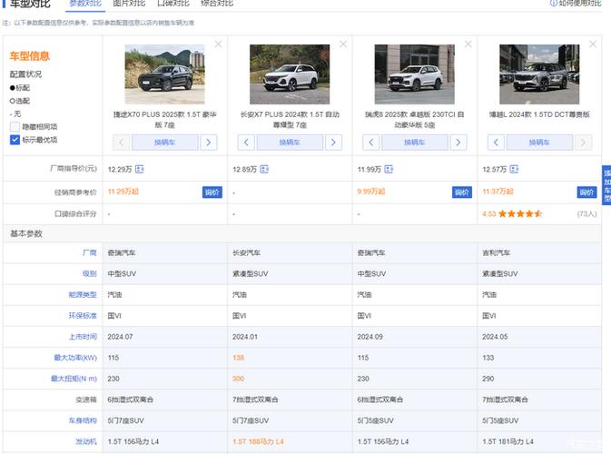Uncheck 标示最优项 checkbox
The image size is (611, 454).
click(15, 140)
